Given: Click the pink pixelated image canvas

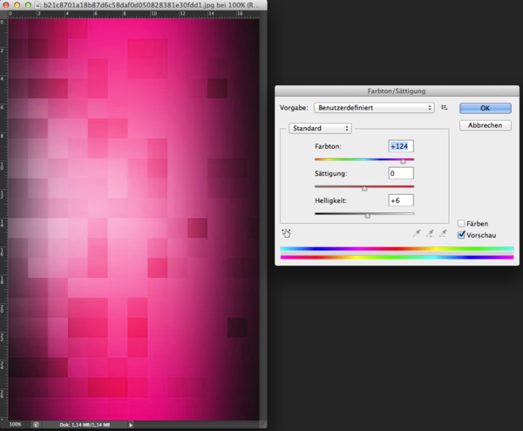Looking at the screenshot, I should (x=133, y=219).
